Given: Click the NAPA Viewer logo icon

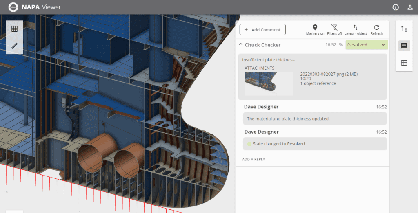Looking at the screenshot, I should click(13, 7).
